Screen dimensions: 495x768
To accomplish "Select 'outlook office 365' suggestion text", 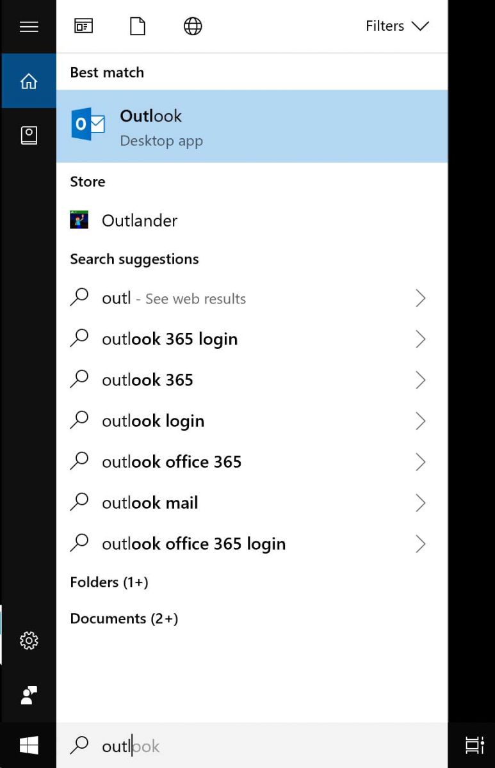I will tap(172, 462).
